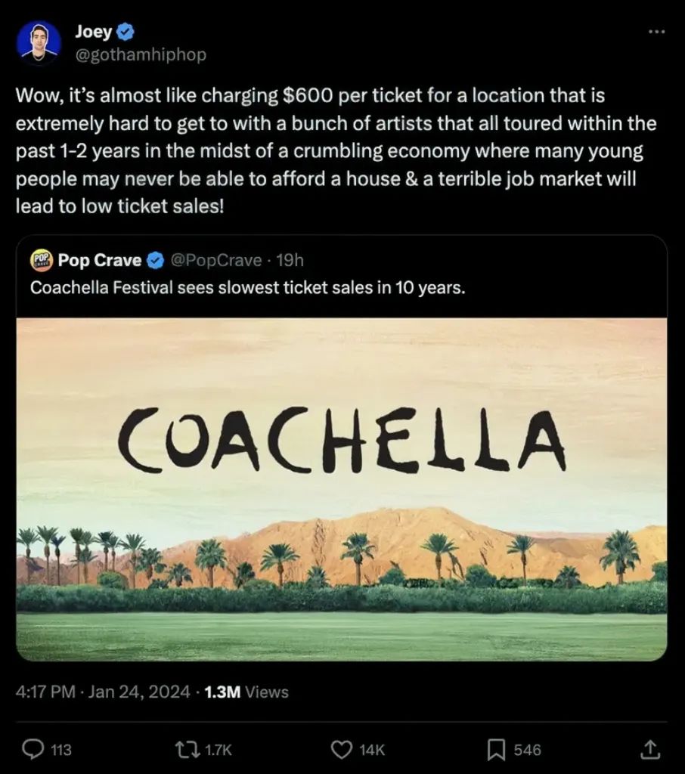
Task: Open the @PopCrave handle in quoted tweet
Action: [216, 261]
